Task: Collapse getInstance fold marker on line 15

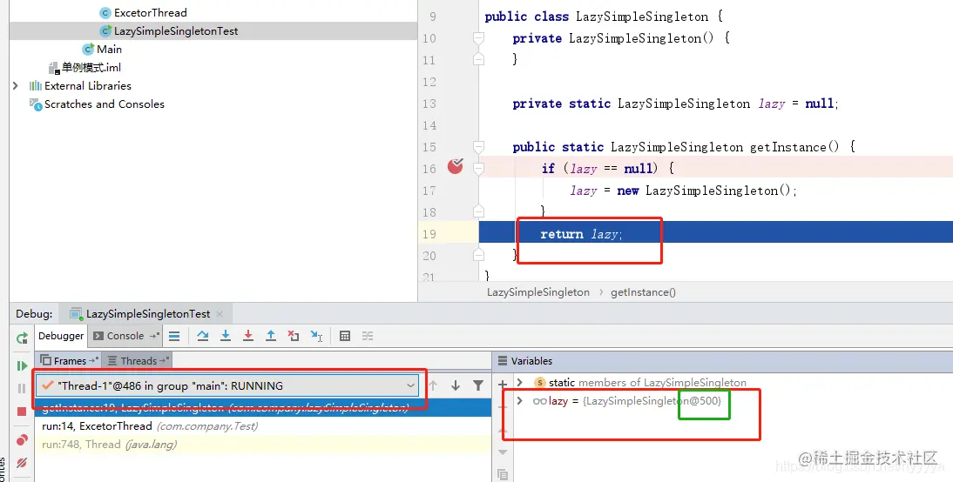Action: [x=478, y=147]
